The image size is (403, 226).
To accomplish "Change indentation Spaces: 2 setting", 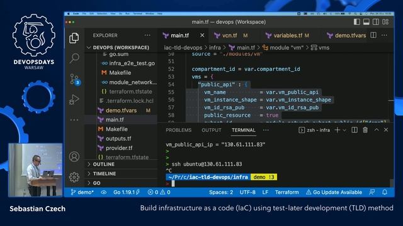I will (221, 192).
